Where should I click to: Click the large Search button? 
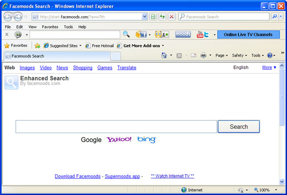[x=238, y=126]
